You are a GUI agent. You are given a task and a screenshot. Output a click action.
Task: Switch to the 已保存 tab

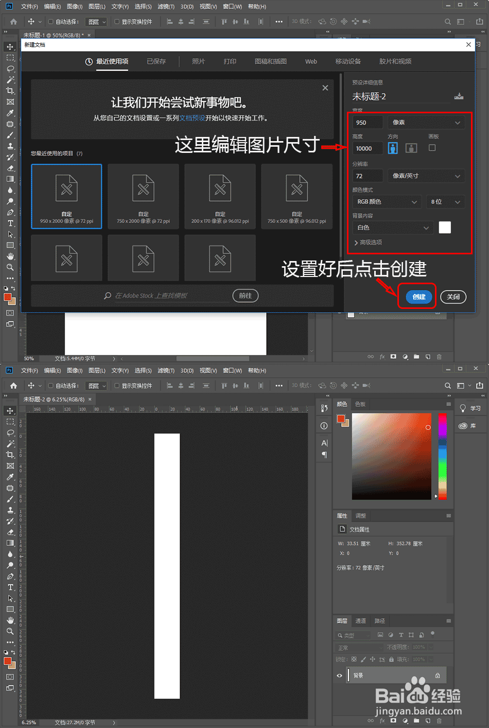click(156, 61)
